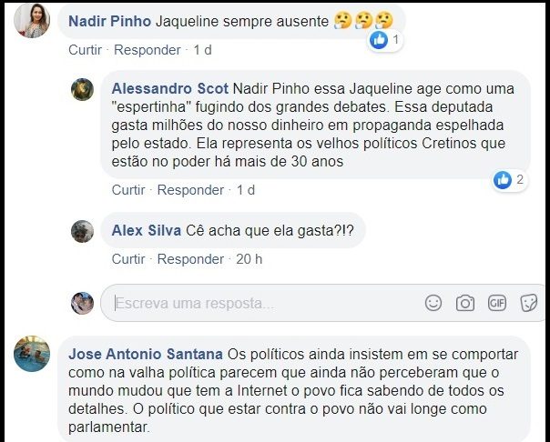
Task: Click Responder under Alex Silva's reply
Action: click(x=190, y=259)
